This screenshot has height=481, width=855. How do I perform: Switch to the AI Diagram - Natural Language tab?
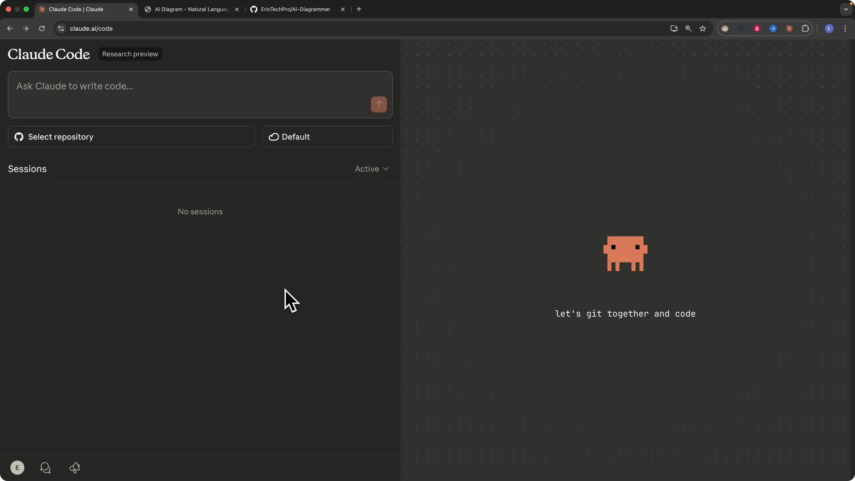click(191, 9)
